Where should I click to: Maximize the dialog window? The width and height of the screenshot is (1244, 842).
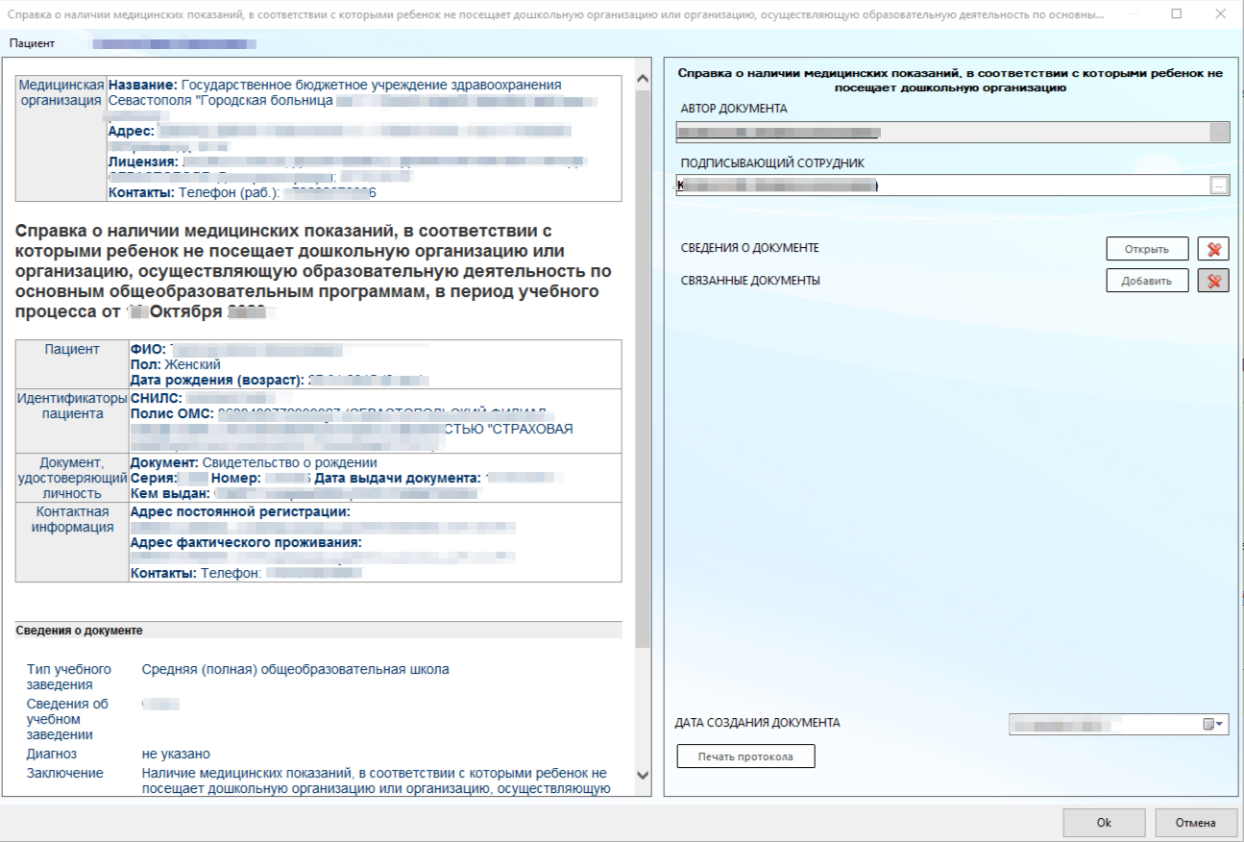[1177, 14]
